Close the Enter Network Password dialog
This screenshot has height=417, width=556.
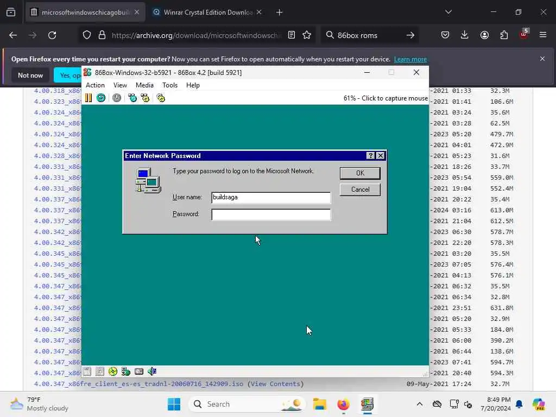point(381,156)
